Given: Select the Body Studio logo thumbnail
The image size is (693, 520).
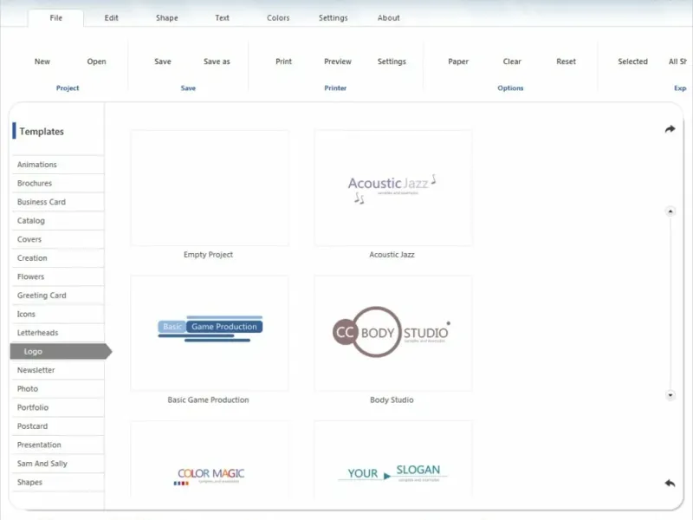Looking at the screenshot, I should point(393,333).
